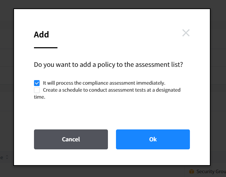The width and height of the screenshot is (226, 177).
Task: Uncheck the immediate compliance assessment checkbox
Action: pos(37,83)
